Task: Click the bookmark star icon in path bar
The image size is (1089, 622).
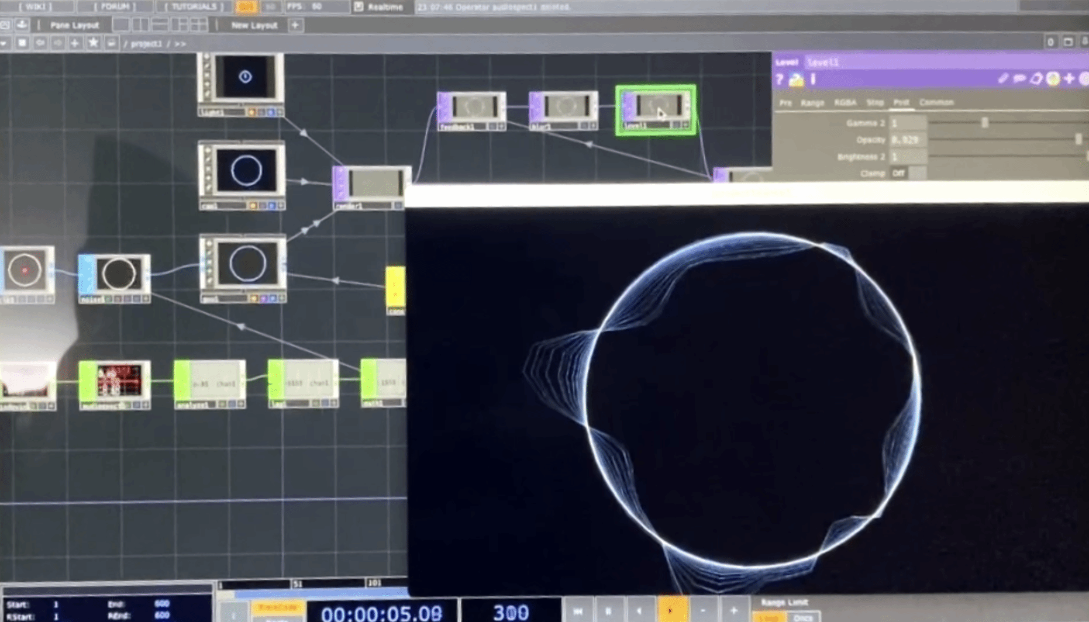Action: (93, 43)
